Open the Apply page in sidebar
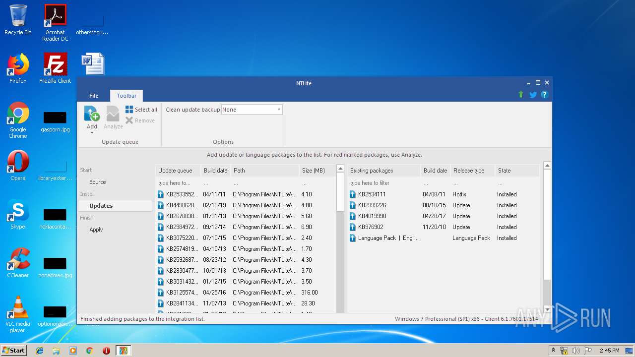 (x=96, y=230)
